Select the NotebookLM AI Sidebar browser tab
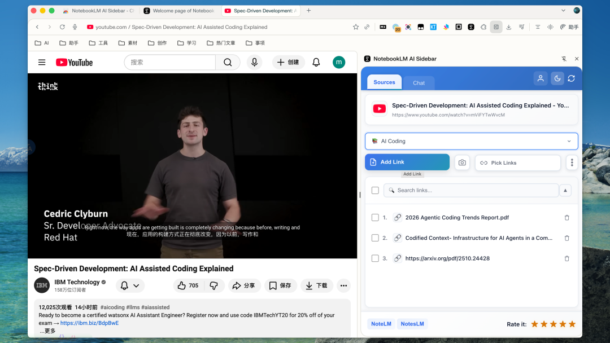Image resolution: width=610 pixels, height=343 pixels. point(99,11)
